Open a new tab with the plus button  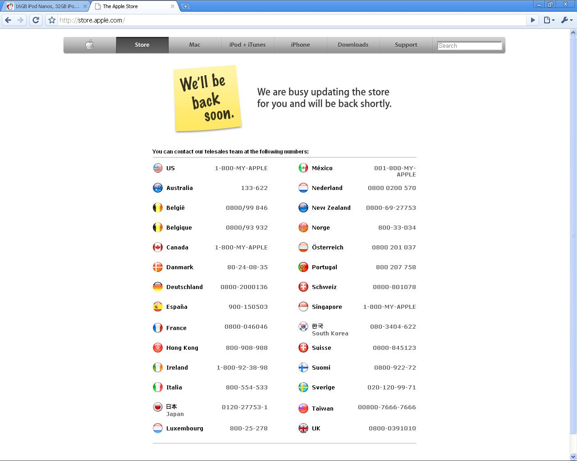pyautogui.click(x=185, y=6)
